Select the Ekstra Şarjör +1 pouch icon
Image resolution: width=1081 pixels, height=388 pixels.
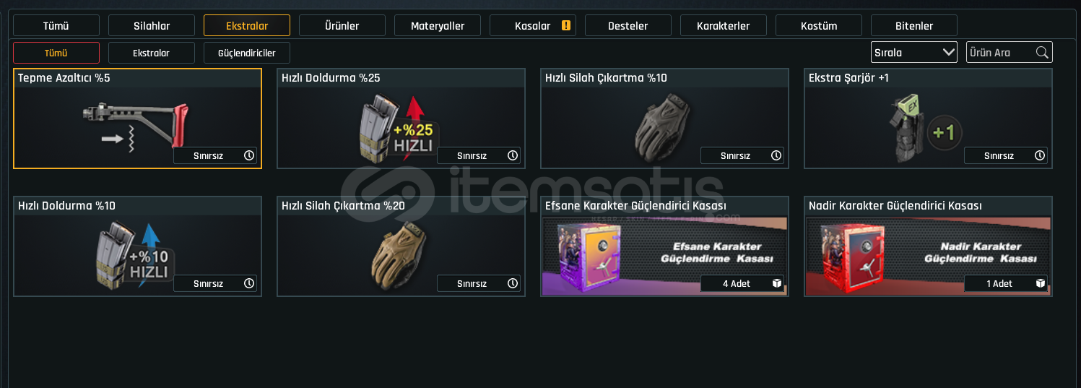point(925,128)
